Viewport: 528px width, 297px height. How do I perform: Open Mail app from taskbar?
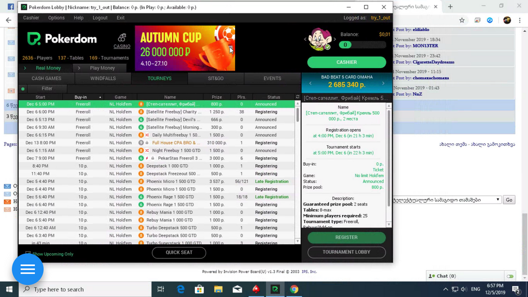(237, 289)
